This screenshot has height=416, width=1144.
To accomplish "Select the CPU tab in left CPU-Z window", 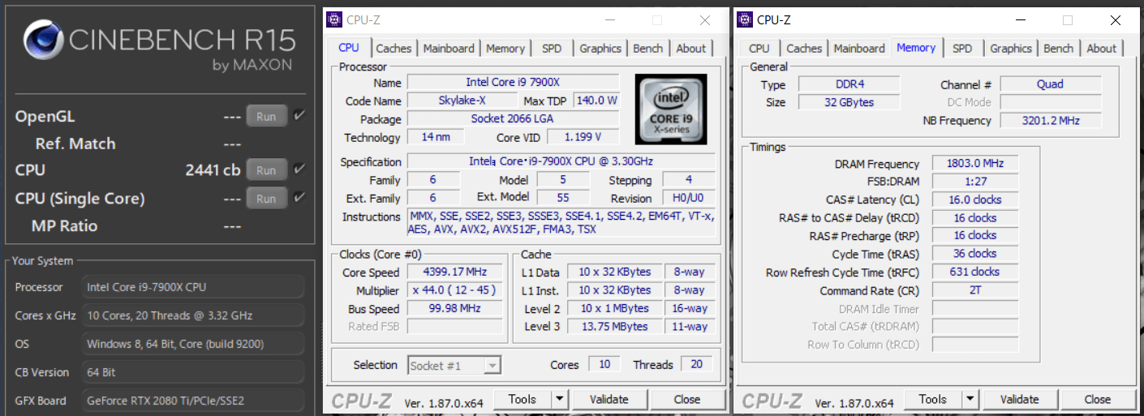I will click(x=349, y=48).
